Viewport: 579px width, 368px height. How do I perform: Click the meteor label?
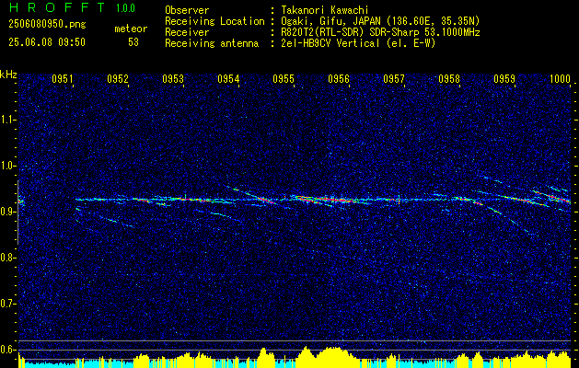(x=131, y=29)
